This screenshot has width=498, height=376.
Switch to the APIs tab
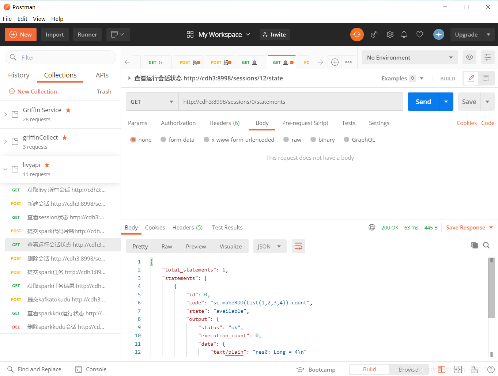coord(102,75)
